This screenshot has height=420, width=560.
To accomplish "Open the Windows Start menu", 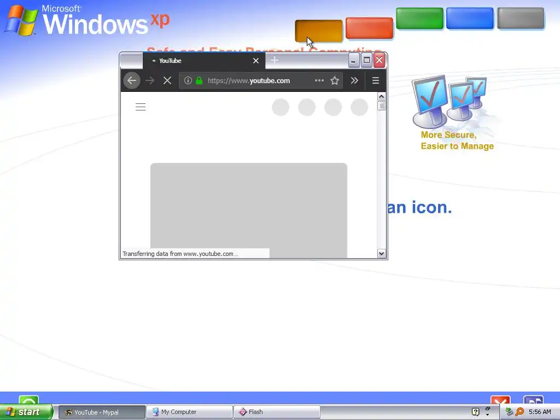I will [26, 412].
